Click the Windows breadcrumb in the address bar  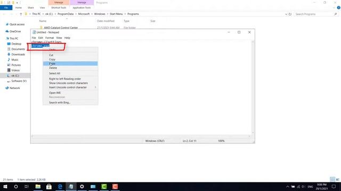pos(100,14)
